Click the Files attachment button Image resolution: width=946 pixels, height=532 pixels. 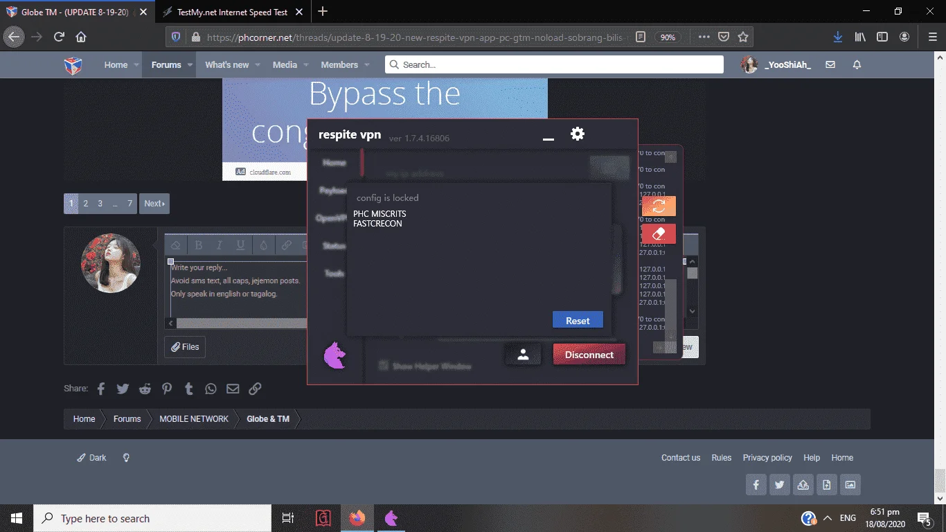coord(185,347)
